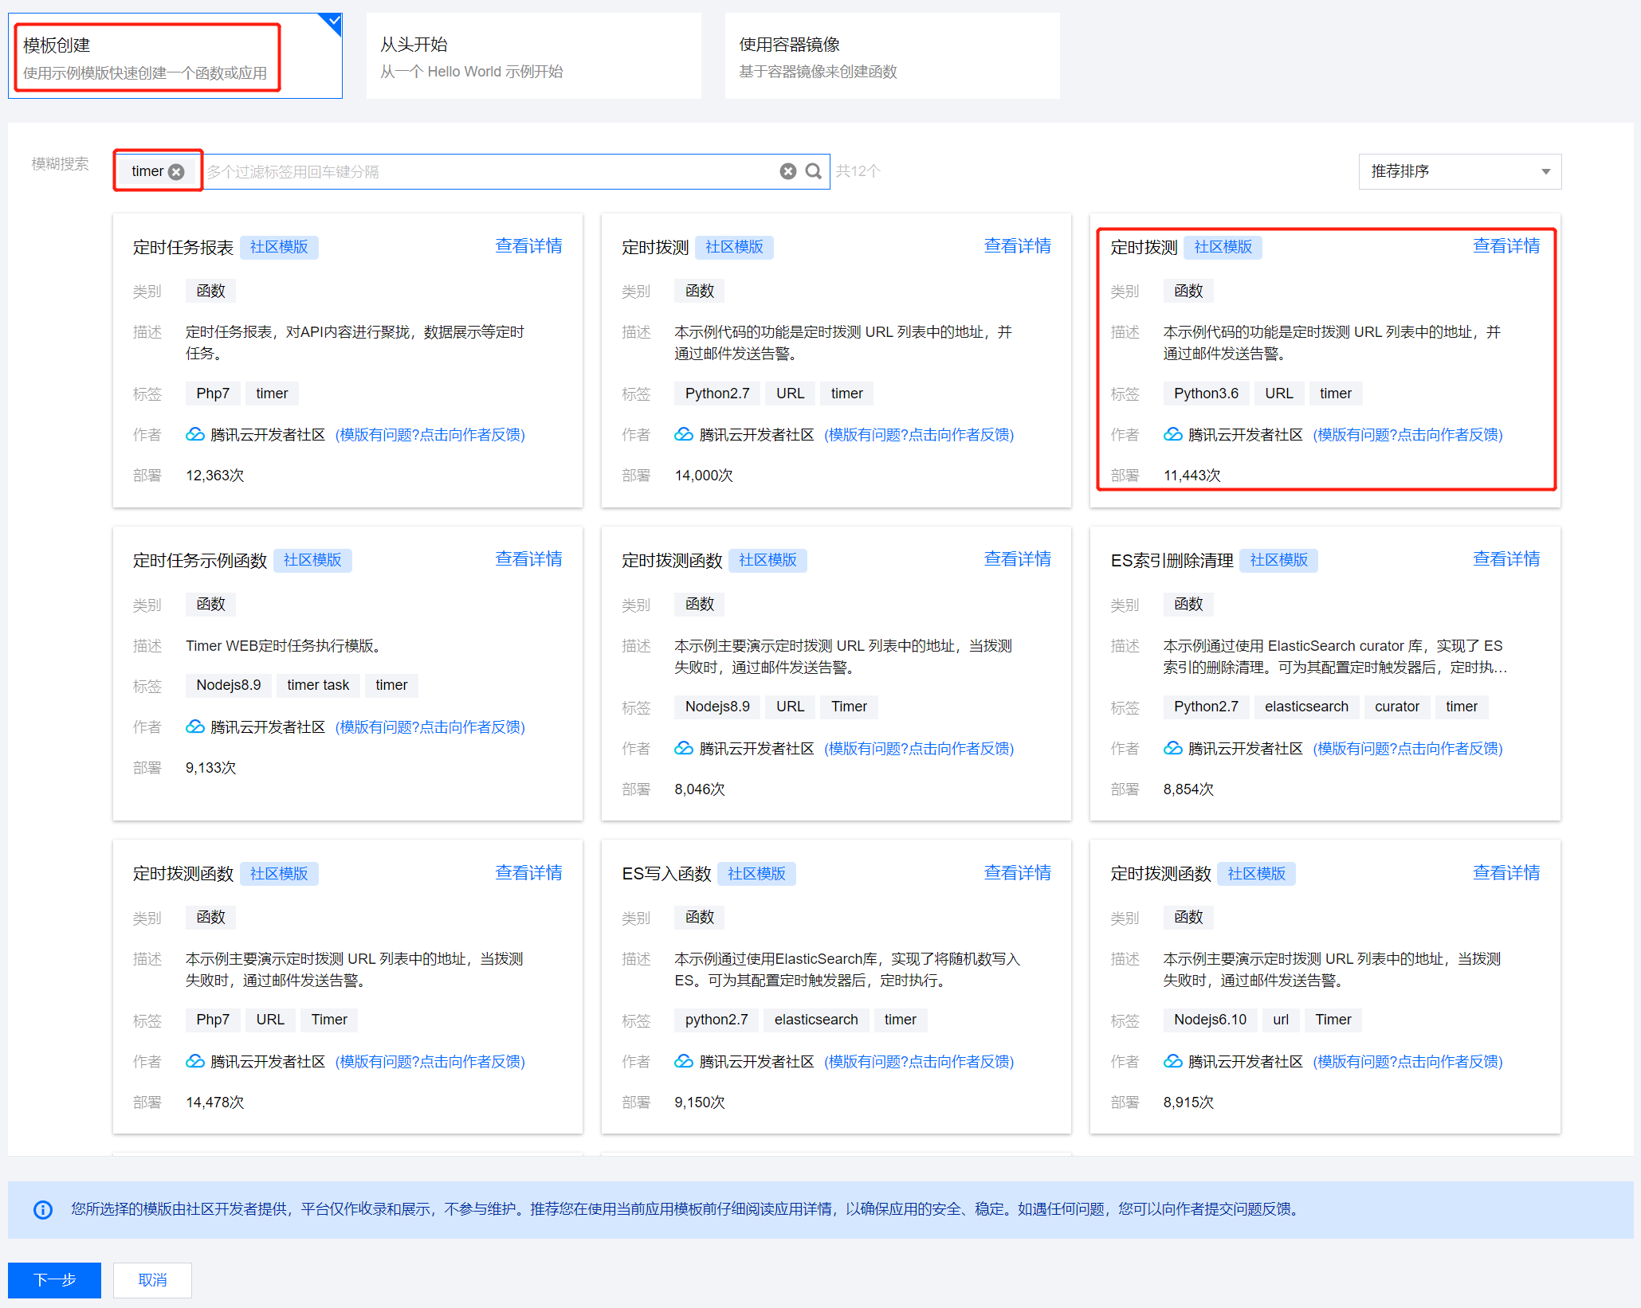Click the Nodejs8.9 tag in 定时任务示例函数 card
1641x1308 pixels.
click(229, 685)
